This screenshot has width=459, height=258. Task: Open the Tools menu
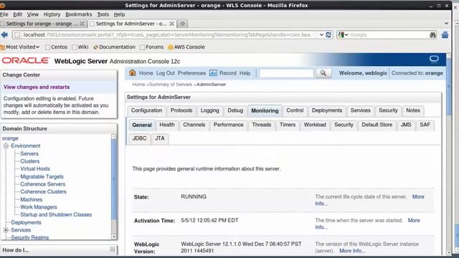tap(103, 14)
